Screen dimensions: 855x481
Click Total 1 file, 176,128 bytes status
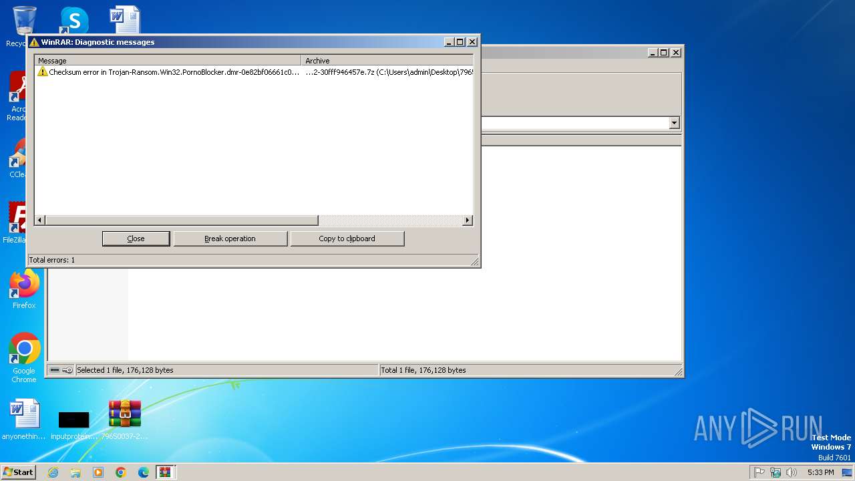pos(423,370)
